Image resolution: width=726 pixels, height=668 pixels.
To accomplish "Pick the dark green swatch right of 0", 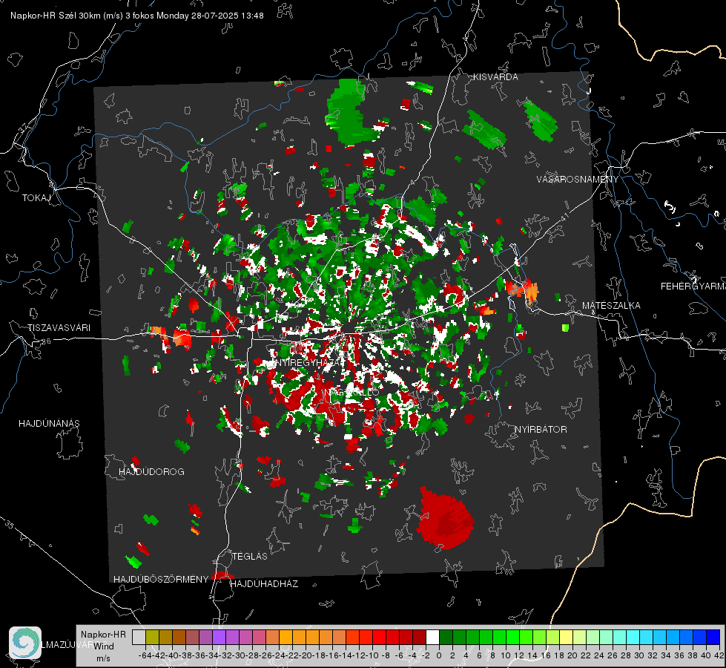I will (x=446, y=637).
